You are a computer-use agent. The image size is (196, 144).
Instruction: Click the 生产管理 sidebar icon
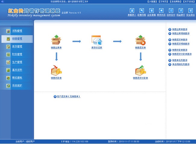click(8, 62)
